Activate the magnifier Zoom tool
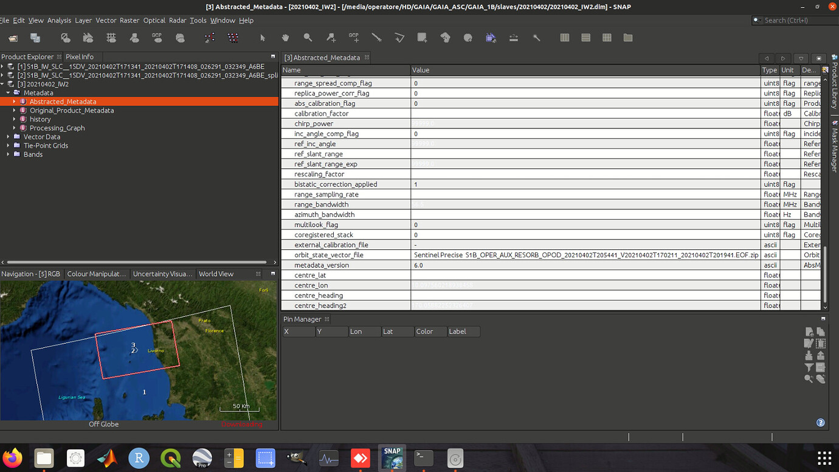 coord(308,38)
